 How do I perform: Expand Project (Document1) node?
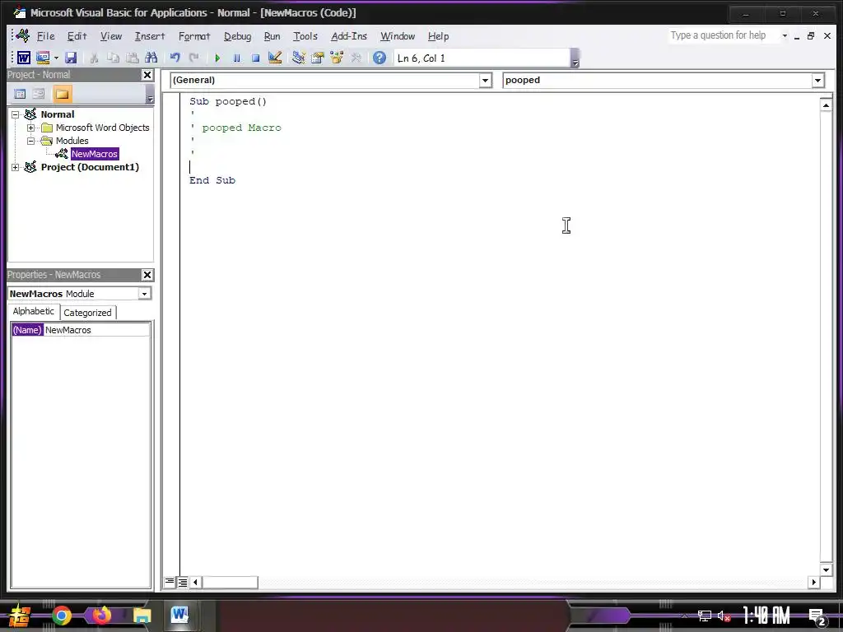tap(16, 167)
